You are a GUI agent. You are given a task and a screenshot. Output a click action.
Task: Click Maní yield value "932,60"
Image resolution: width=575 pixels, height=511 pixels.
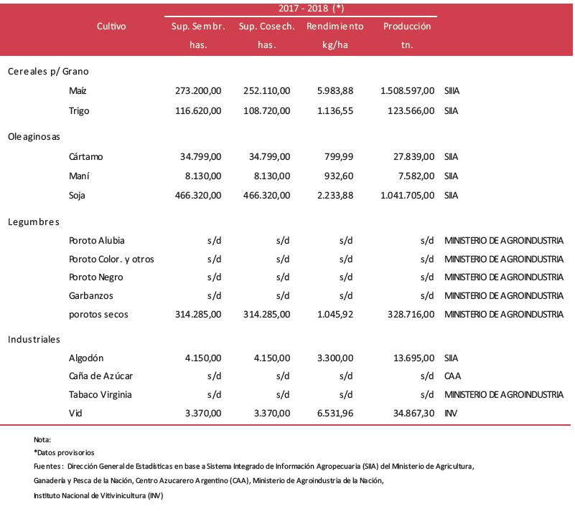point(339,176)
